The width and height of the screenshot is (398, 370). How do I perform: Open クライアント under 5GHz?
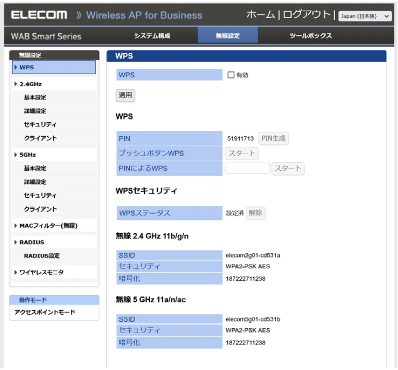(x=41, y=209)
